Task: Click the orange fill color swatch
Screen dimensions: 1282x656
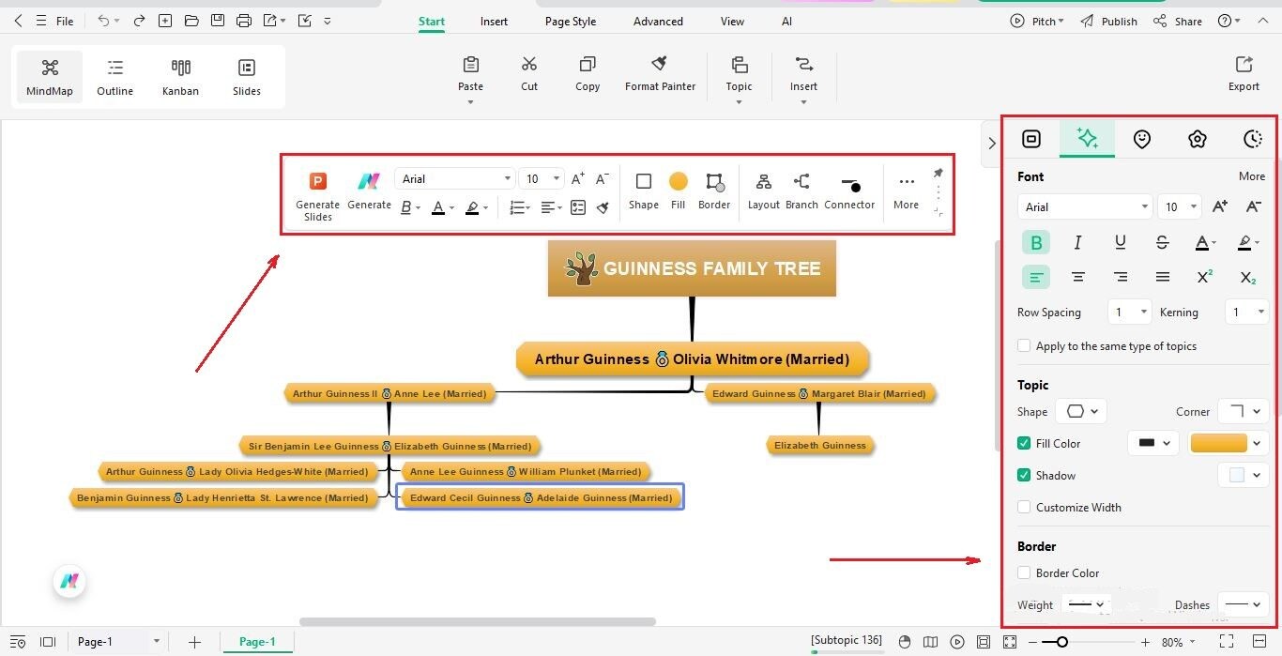Action: [x=1219, y=444]
